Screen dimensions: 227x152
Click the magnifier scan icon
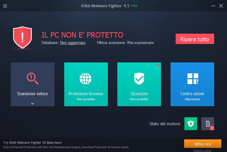(x=33, y=78)
